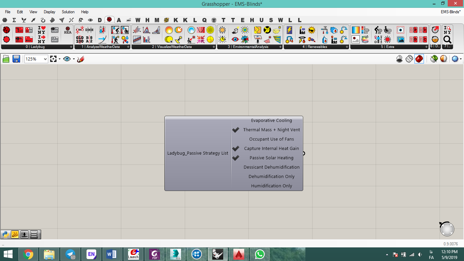Viewport: 464px width, 261px height.
Task: Click the compass widget on the canvas
Action: click(447, 229)
